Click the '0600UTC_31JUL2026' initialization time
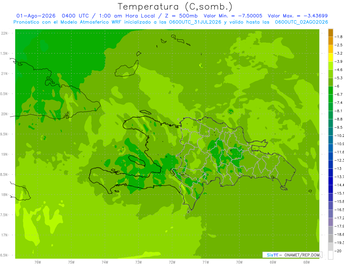Image resolution: width=344 pixels, height=266 pixels. click(x=195, y=22)
